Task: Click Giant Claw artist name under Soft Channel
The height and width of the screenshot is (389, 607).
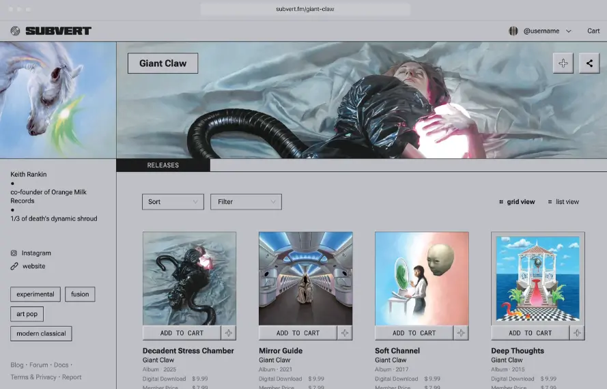Action: (391, 360)
